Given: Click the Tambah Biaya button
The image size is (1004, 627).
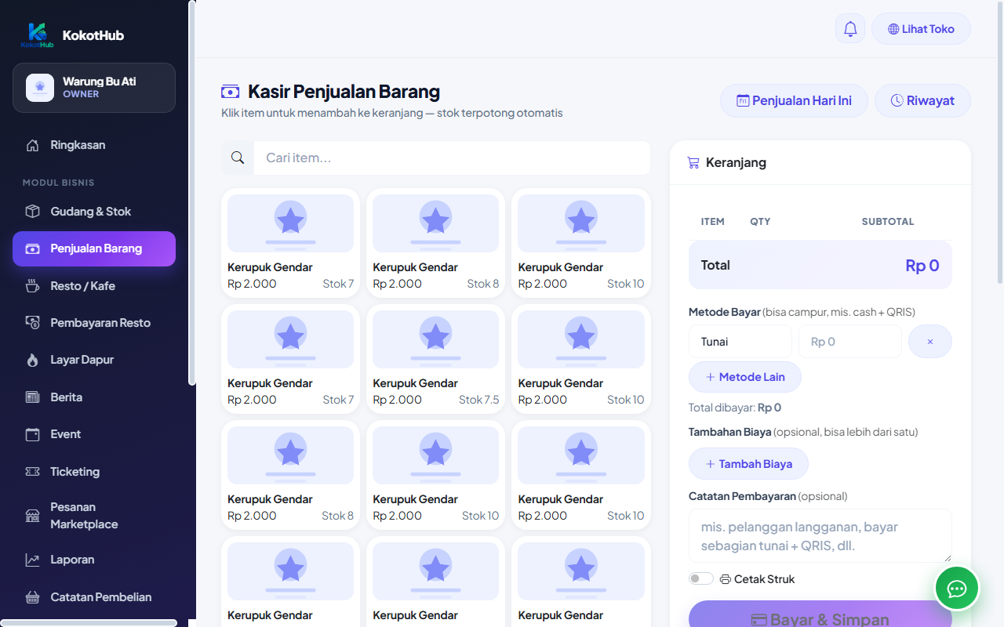Looking at the screenshot, I should (x=748, y=464).
